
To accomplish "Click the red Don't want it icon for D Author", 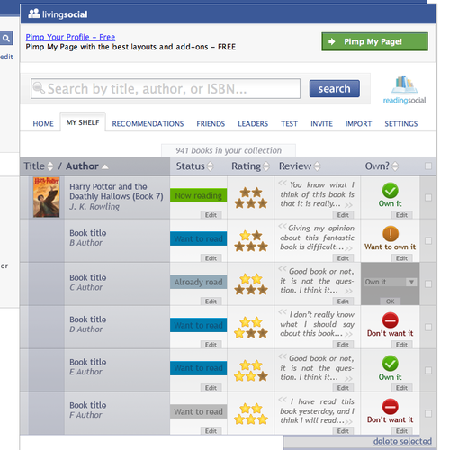I will pos(391,319).
